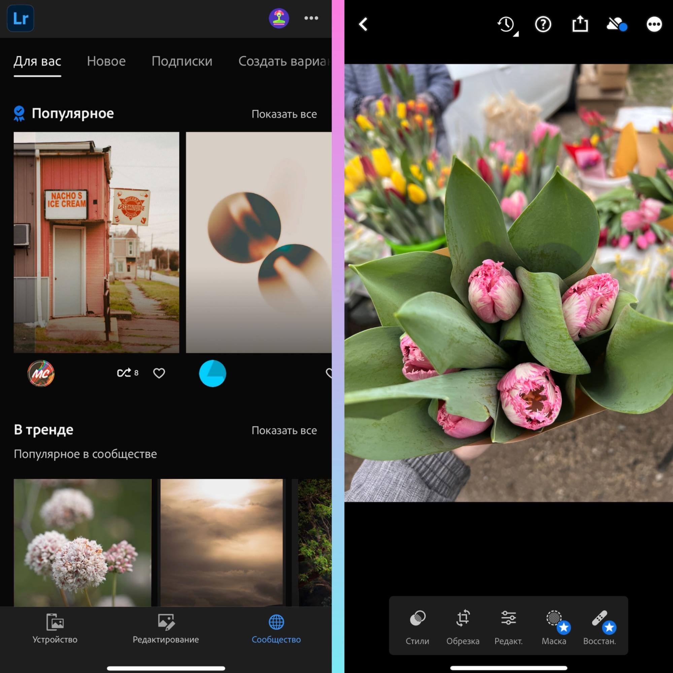
Task: Show all В тренде photos
Action: (x=284, y=431)
